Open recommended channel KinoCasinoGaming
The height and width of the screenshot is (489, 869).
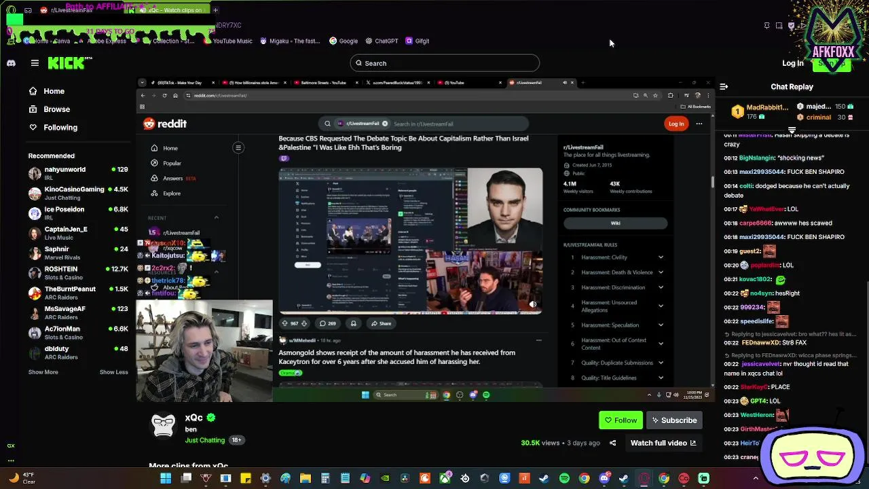78,193
